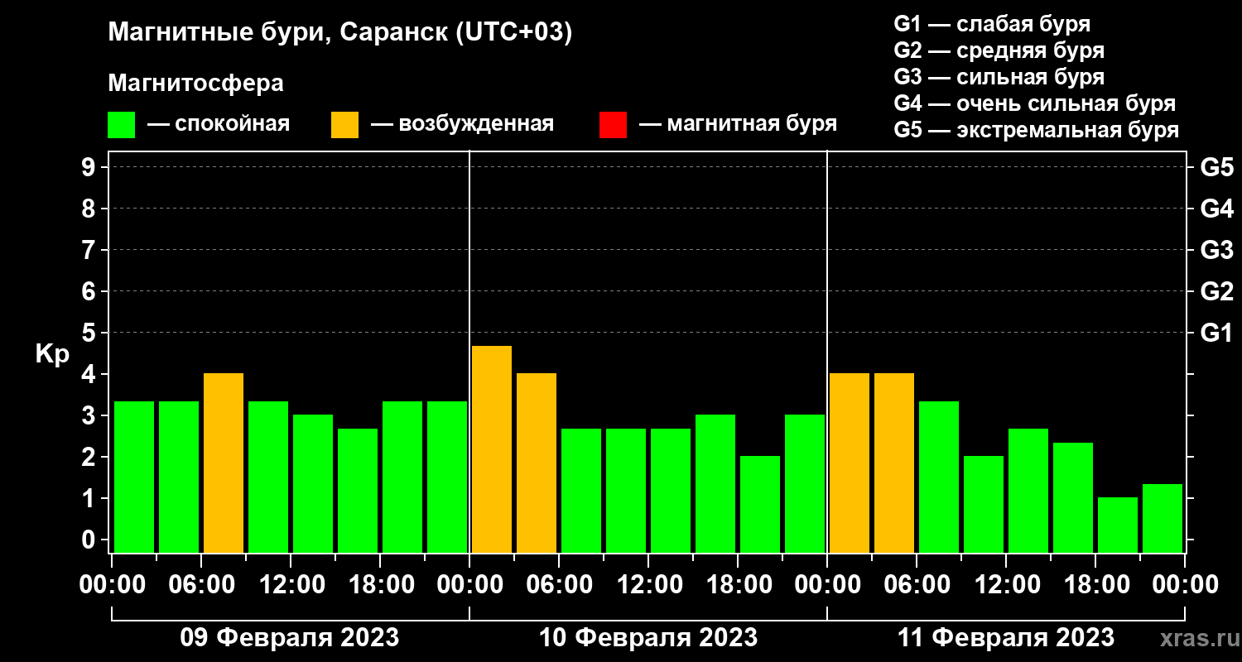
Task: Click the 09 Февраля 2023 date label
Action: 290,638
